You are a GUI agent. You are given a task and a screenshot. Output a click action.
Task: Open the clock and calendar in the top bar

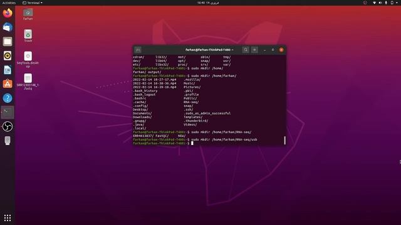pyautogui.click(x=208, y=2)
